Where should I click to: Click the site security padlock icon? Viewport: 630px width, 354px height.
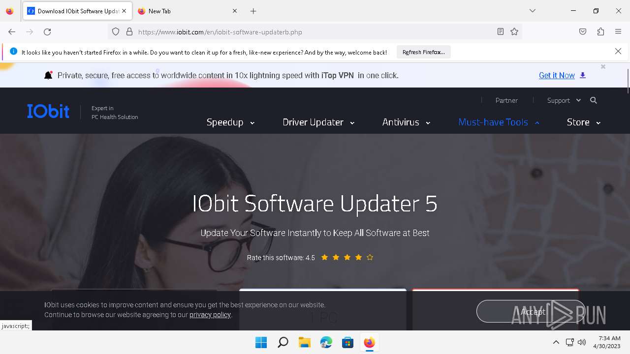[x=129, y=31]
